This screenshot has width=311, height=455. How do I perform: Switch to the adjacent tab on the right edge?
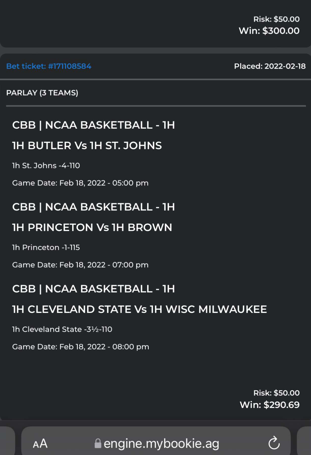304,441
